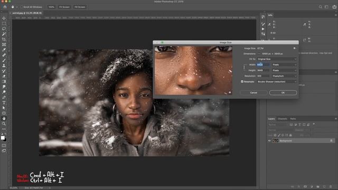Open the Layers filter kind dropdown
Image resolution: width=338 pixels, height=190 pixels.
(x=278, y=125)
